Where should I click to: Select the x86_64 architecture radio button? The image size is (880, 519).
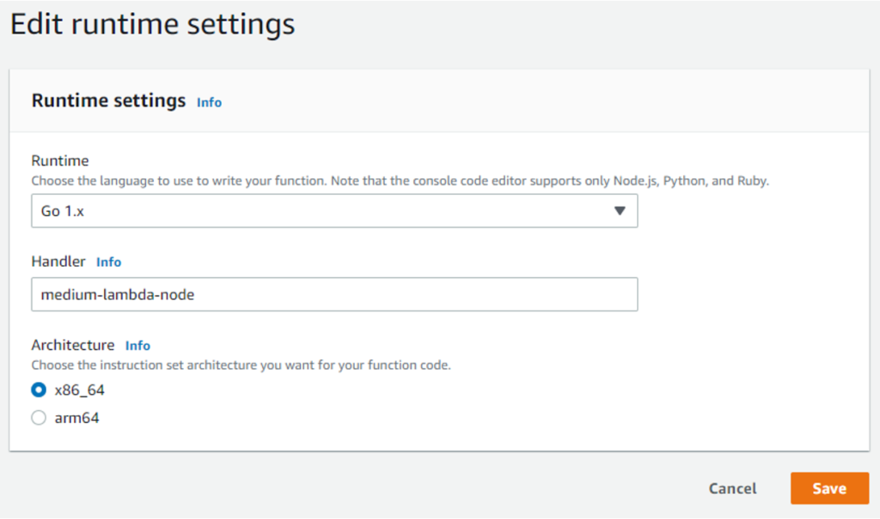click(39, 389)
